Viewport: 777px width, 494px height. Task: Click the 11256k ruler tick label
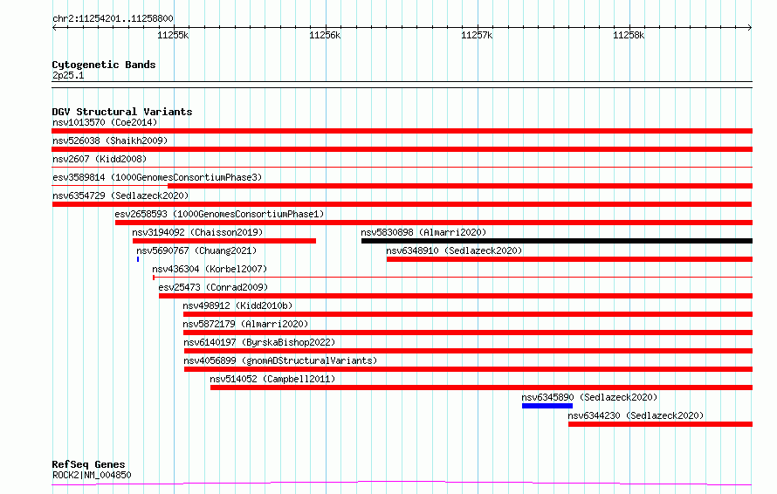pyautogui.click(x=325, y=35)
